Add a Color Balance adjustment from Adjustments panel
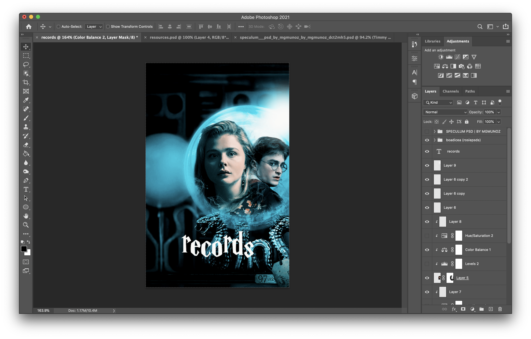Viewport: 531px width, 339px height. click(445, 66)
